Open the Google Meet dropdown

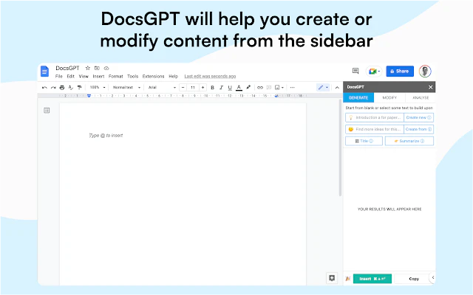coord(374,72)
